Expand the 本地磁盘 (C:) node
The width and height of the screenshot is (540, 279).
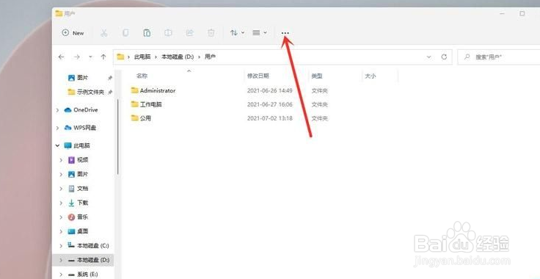coord(62,245)
